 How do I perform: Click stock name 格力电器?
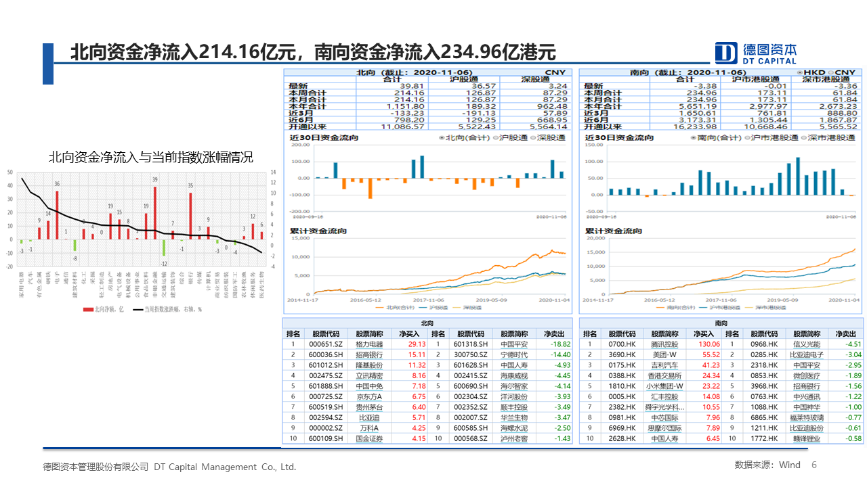[369, 344]
